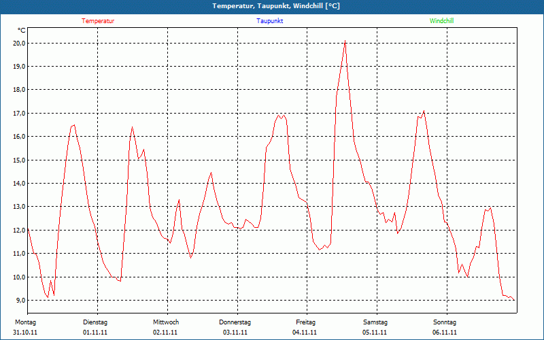The image size is (544, 340).
Task: Click the 02.11.11 date label
Action: tap(165, 333)
